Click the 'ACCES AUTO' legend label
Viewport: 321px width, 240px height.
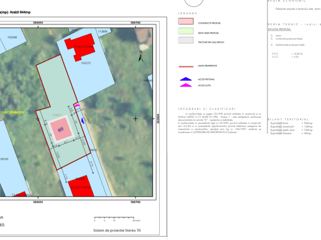(x=204, y=86)
